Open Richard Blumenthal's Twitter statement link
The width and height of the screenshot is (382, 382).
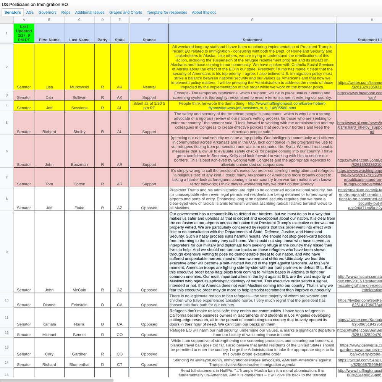359,362
